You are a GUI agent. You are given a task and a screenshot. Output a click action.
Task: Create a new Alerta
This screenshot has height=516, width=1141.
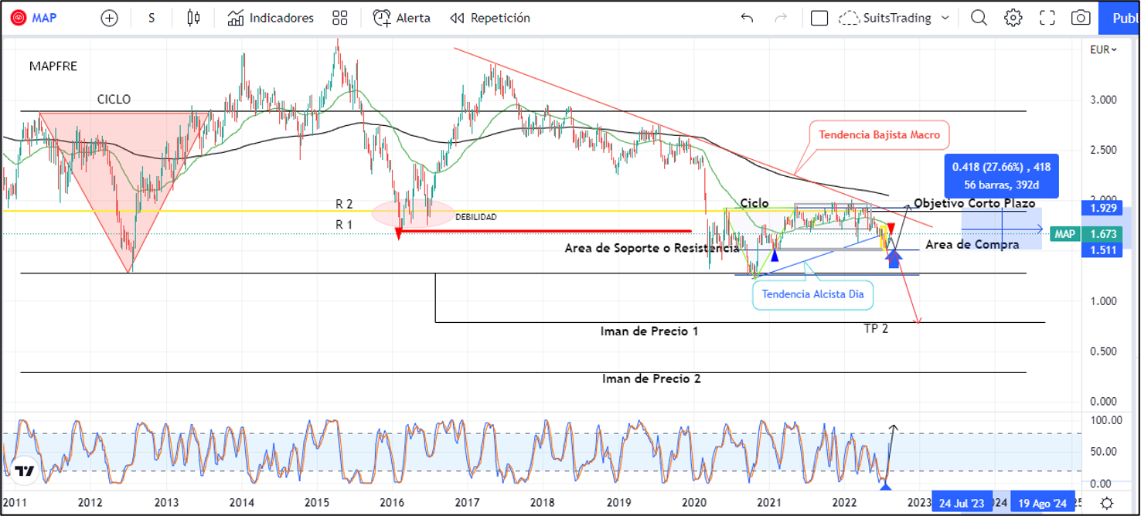click(402, 18)
